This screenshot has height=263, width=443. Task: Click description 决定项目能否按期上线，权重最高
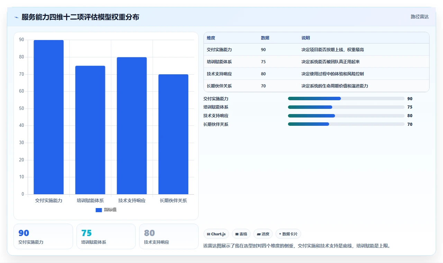[x=333, y=50]
